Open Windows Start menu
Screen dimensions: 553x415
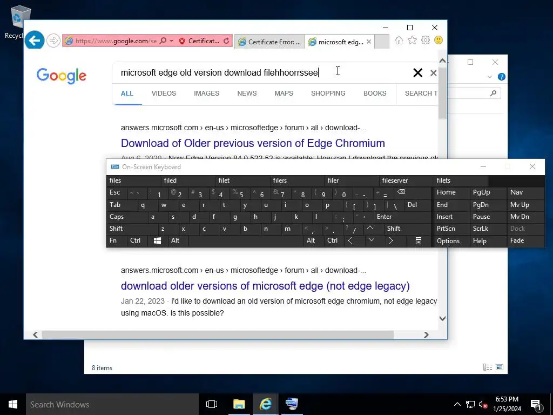click(x=13, y=404)
